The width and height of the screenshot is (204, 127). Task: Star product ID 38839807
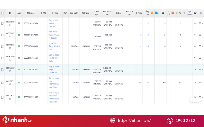click(x=10, y=36)
